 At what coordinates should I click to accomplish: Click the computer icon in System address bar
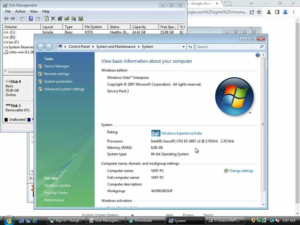pyautogui.click(x=60, y=47)
